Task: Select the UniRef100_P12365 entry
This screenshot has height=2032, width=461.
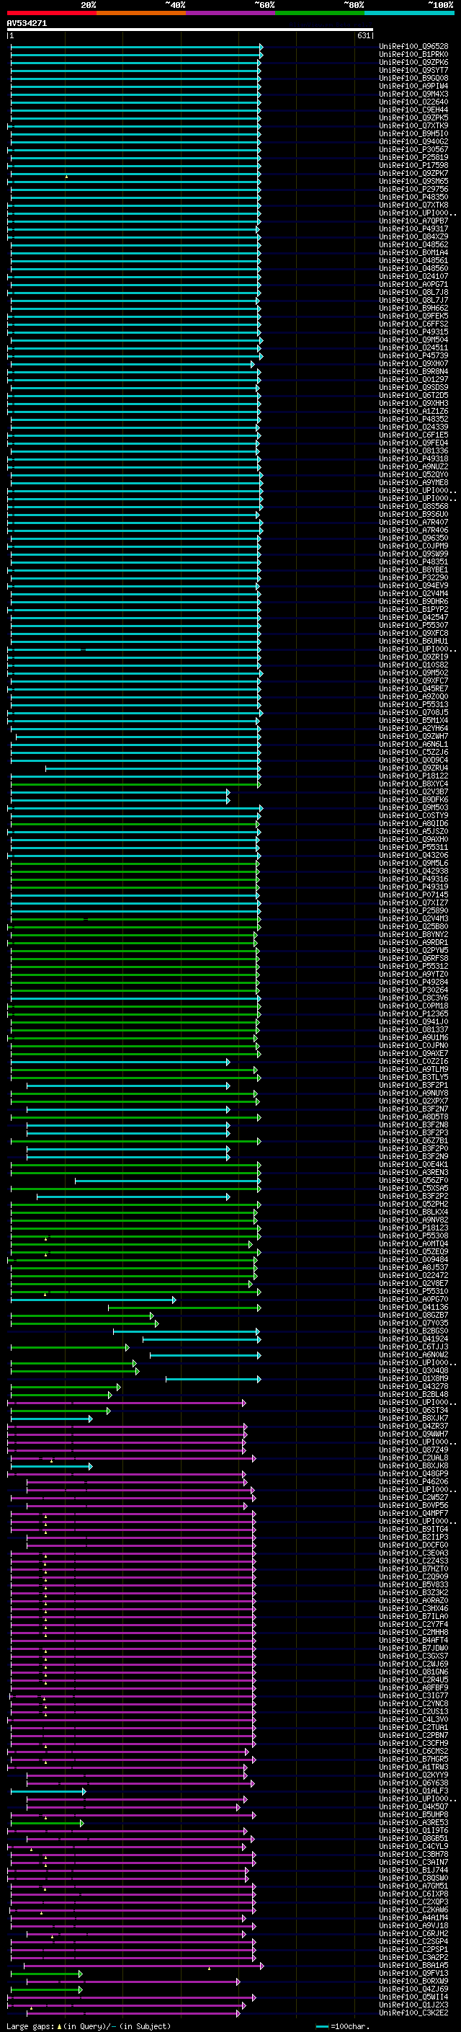Action: (x=413, y=1013)
